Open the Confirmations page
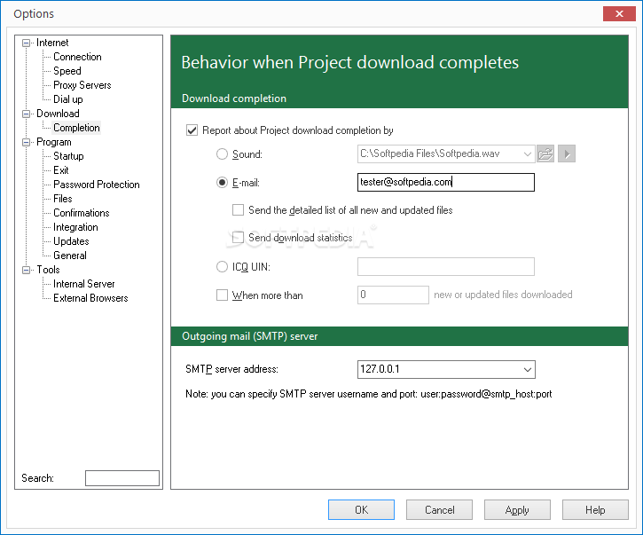Viewport: 643px width, 535px height. tap(82, 213)
